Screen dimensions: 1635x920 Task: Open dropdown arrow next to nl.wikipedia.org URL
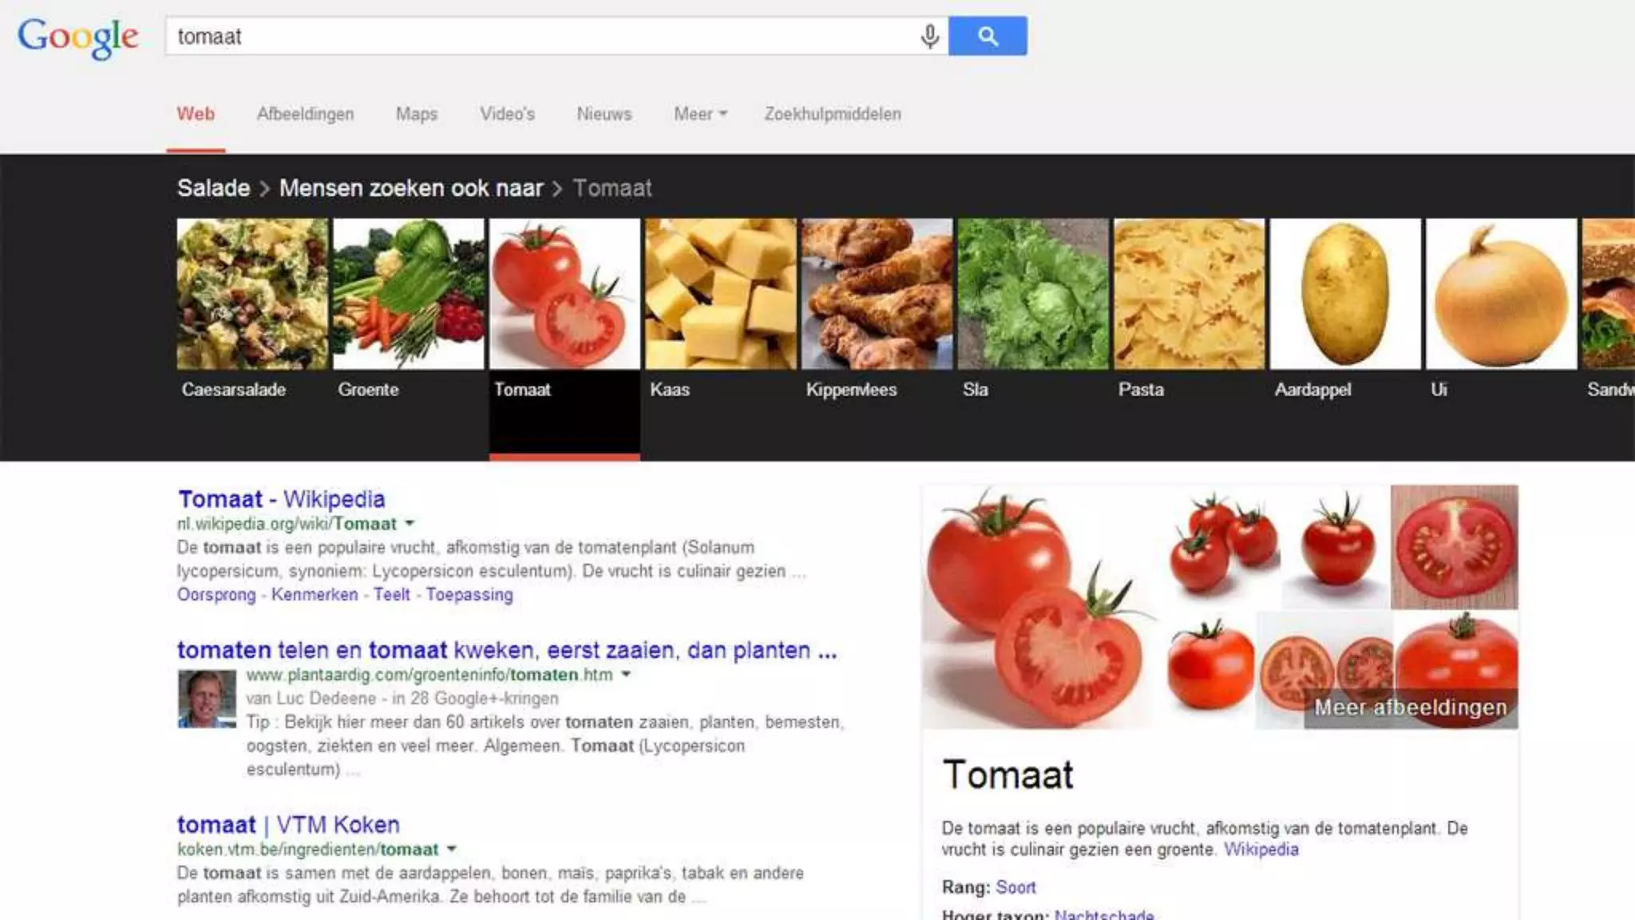tap(410, 524)
